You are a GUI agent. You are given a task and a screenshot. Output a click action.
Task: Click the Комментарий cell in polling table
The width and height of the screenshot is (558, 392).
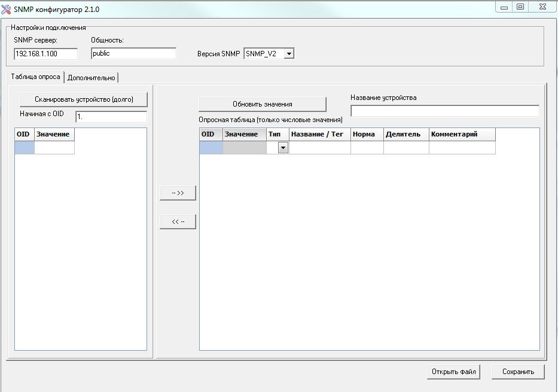point(462,148)
